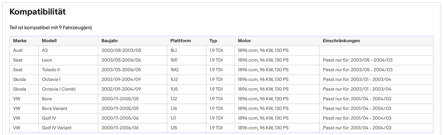Click the Marke column header
Image resolution: width=443 pixels, height=135 pixels.
pos(20,41)
